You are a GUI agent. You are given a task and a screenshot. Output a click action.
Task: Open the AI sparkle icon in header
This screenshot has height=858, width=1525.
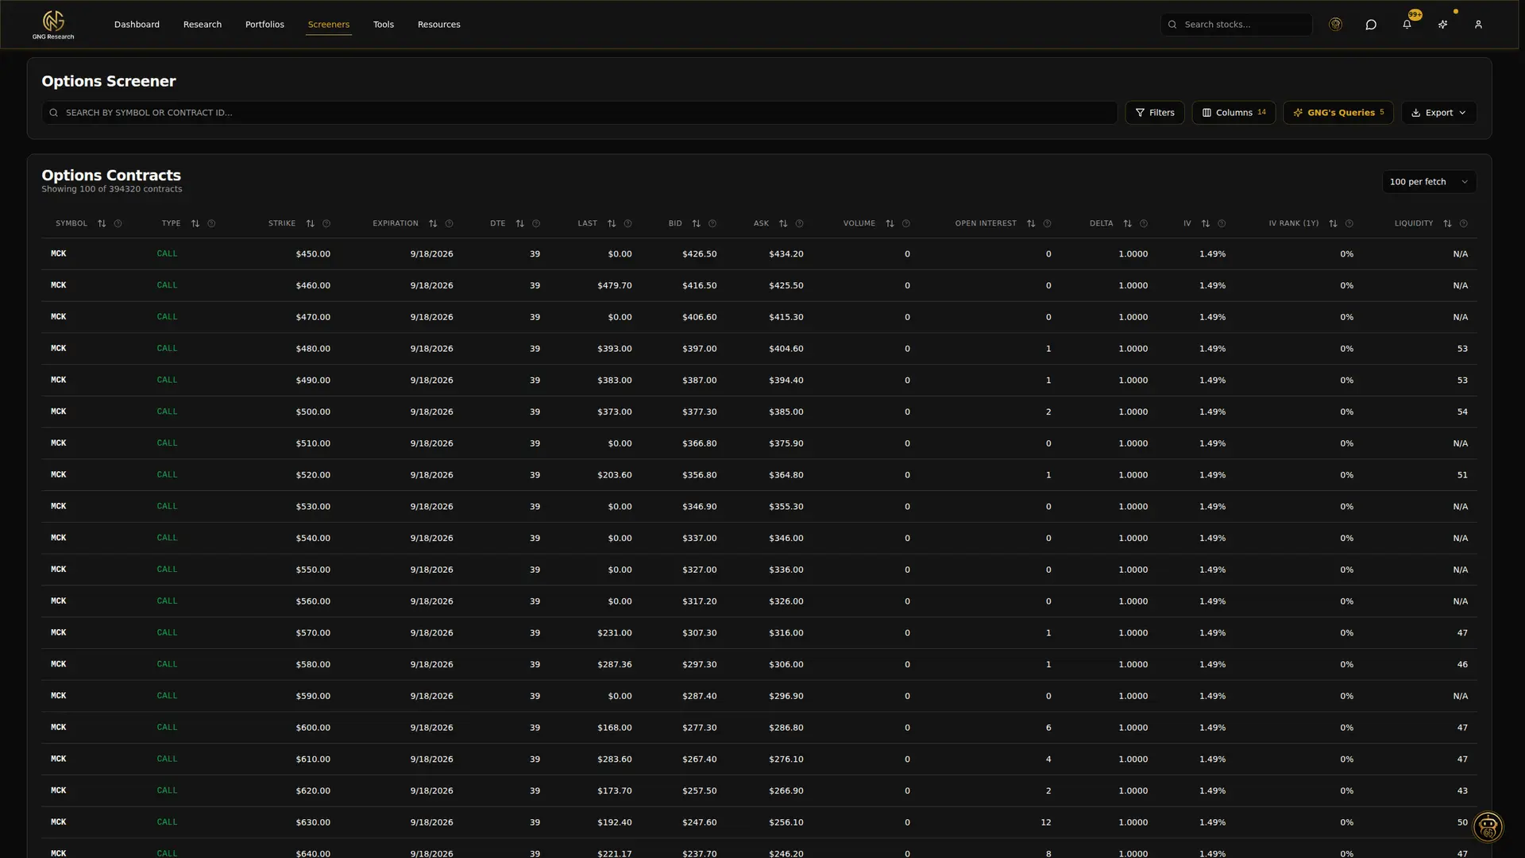pyautogui.click(x=1442, y=25)
